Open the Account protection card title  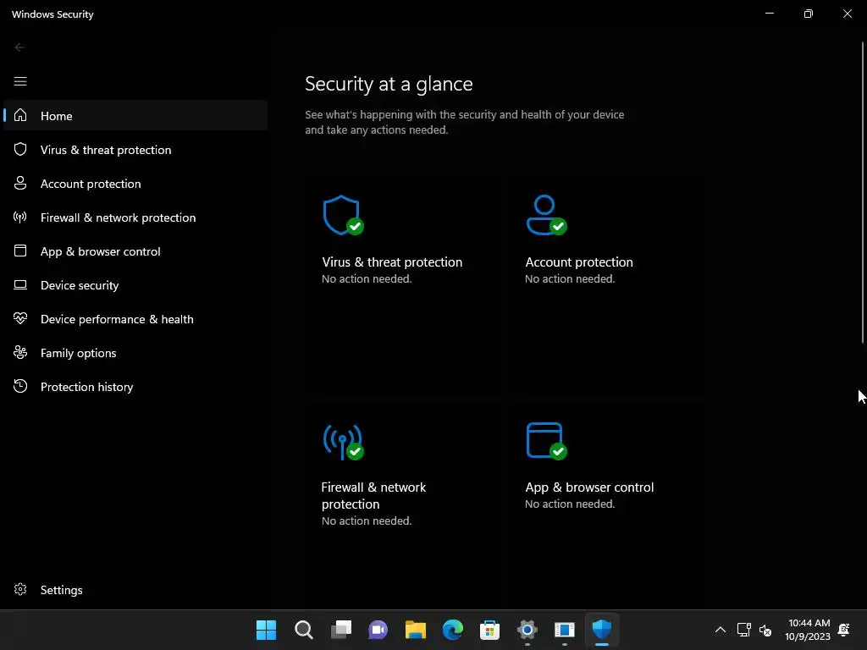pyautogui.click(x=579, y=262)
